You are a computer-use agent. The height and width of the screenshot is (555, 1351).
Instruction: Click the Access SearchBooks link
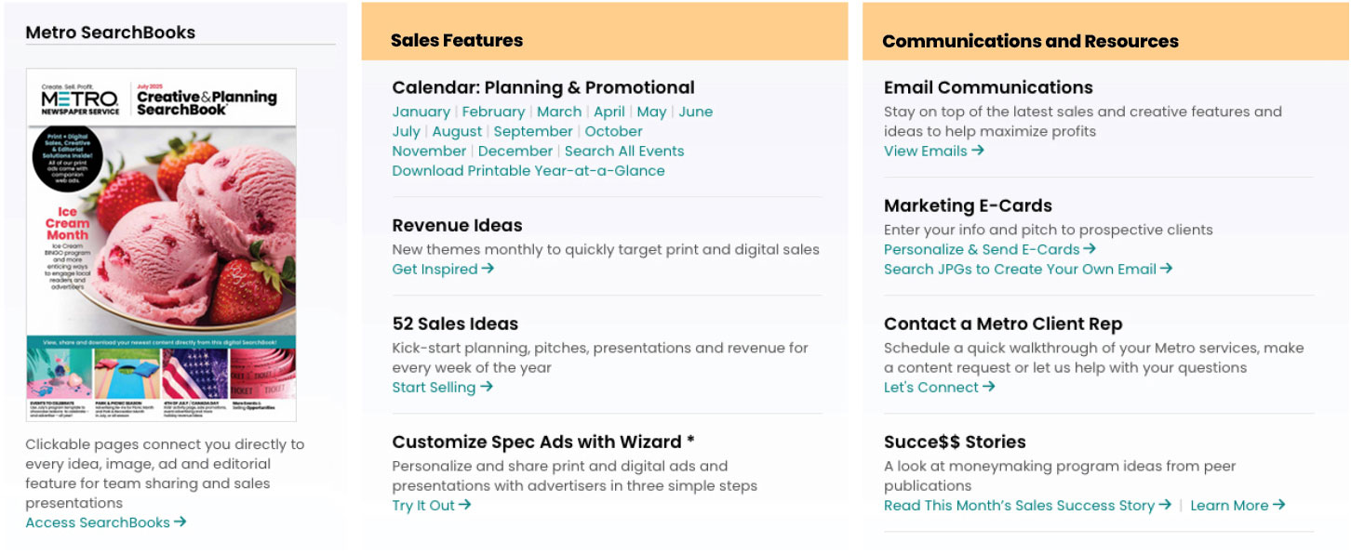click(x=105, y=522)
